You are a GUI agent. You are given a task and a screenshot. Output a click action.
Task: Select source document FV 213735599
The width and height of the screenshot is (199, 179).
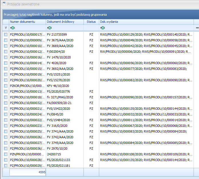(57, 34)
